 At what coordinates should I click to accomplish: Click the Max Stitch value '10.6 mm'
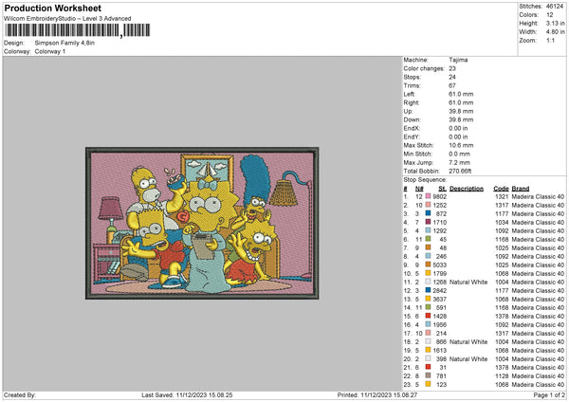(x=461, y=145)
